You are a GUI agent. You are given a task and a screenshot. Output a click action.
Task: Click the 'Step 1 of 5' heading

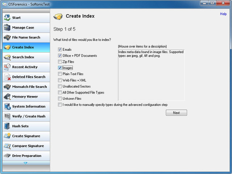65,29
